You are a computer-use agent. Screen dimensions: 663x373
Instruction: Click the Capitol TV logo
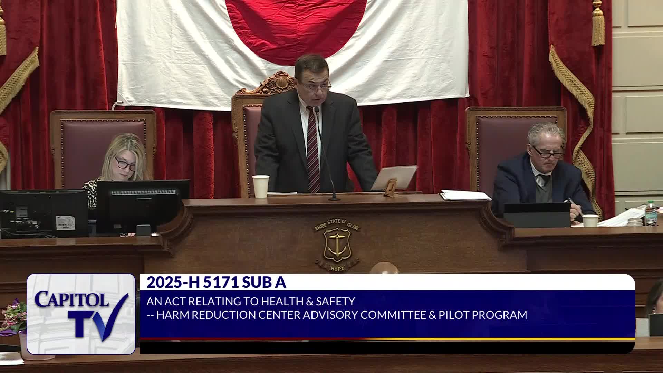(x=81, y=314)
